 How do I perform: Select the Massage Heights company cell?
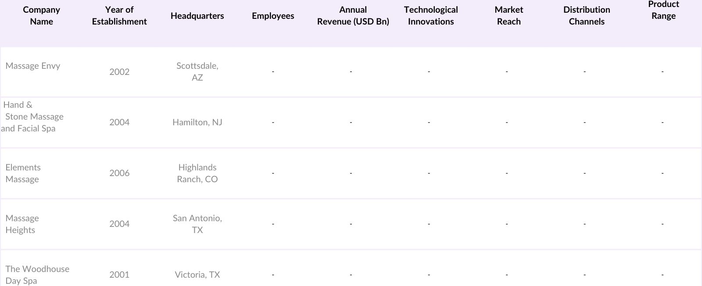(22, 224)
